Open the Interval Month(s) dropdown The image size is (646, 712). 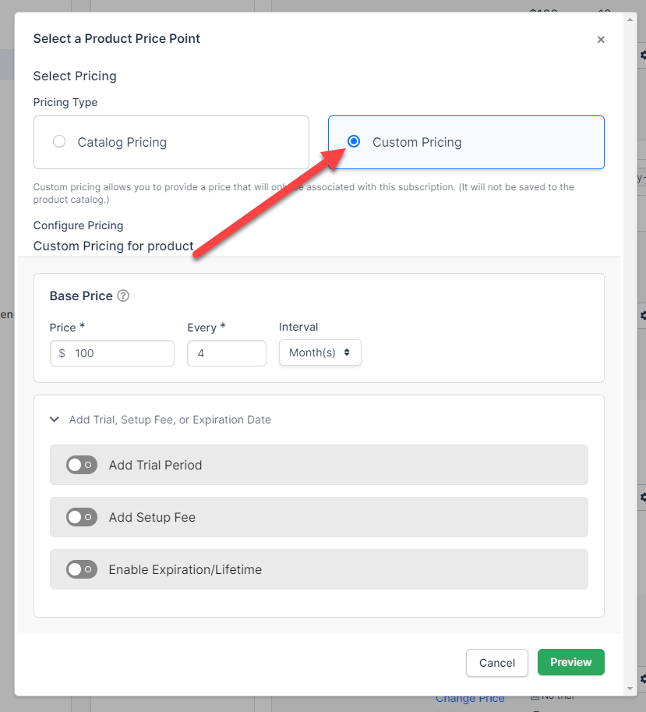(319, 353)
